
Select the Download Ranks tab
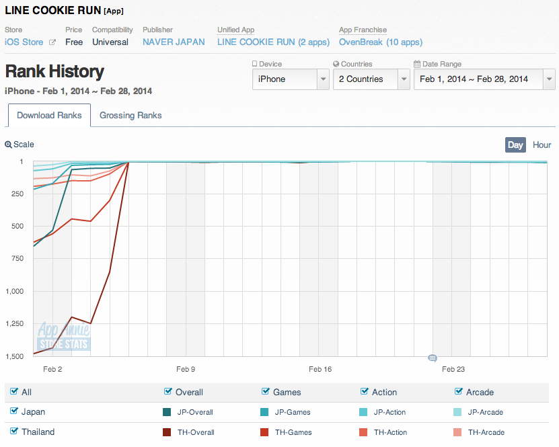[49, 116]
